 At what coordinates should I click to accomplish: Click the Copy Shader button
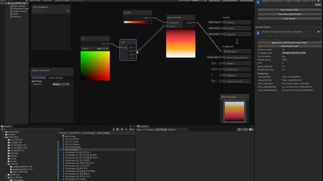click(x=289, y=19)
